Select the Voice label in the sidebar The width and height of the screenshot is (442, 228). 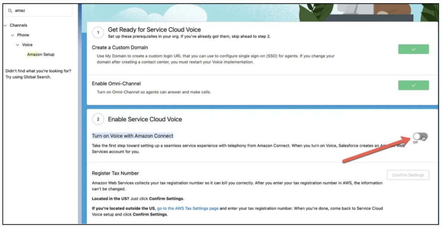[27, 45]
